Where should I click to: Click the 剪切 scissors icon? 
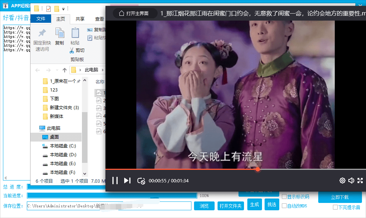[72, 50]
